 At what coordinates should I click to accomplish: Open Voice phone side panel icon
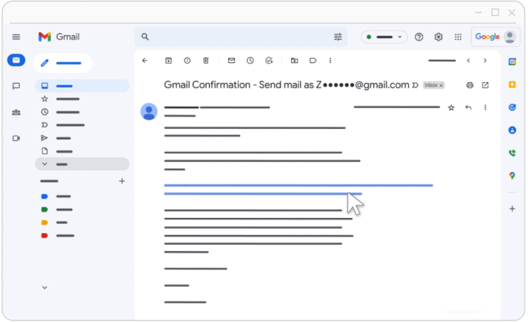click(x=512, y=153)
